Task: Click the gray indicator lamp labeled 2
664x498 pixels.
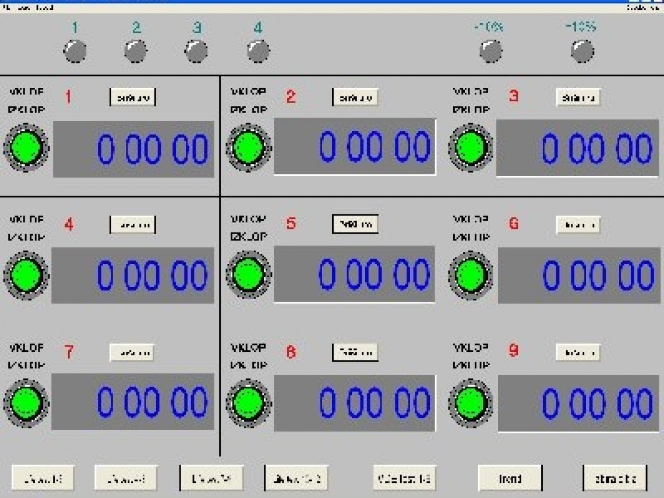Action: point(136,51)
